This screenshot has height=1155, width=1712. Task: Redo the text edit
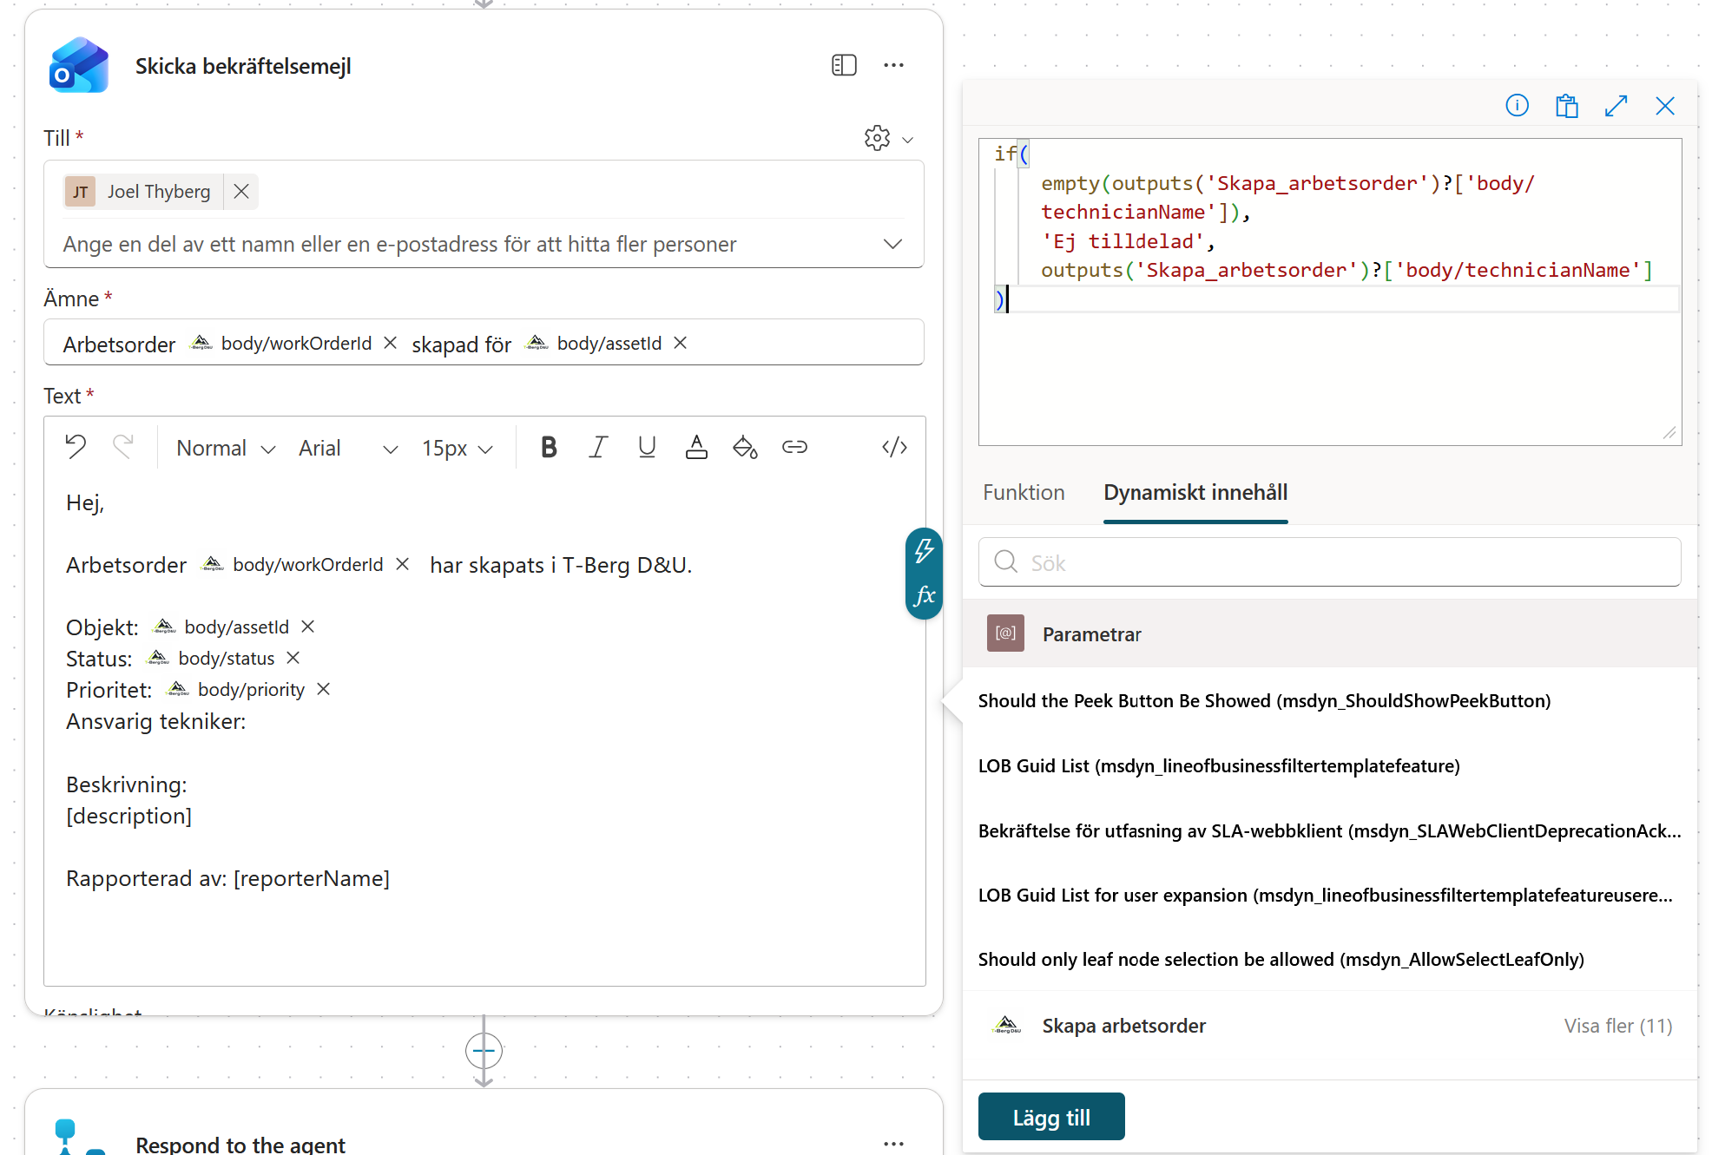123,447
